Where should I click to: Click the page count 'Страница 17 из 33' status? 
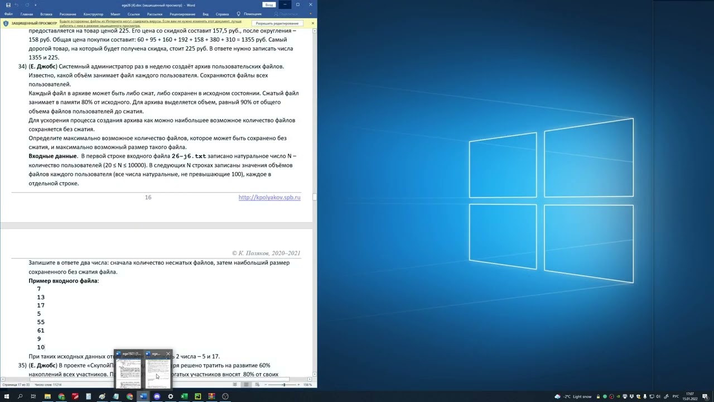coord(16,385)
